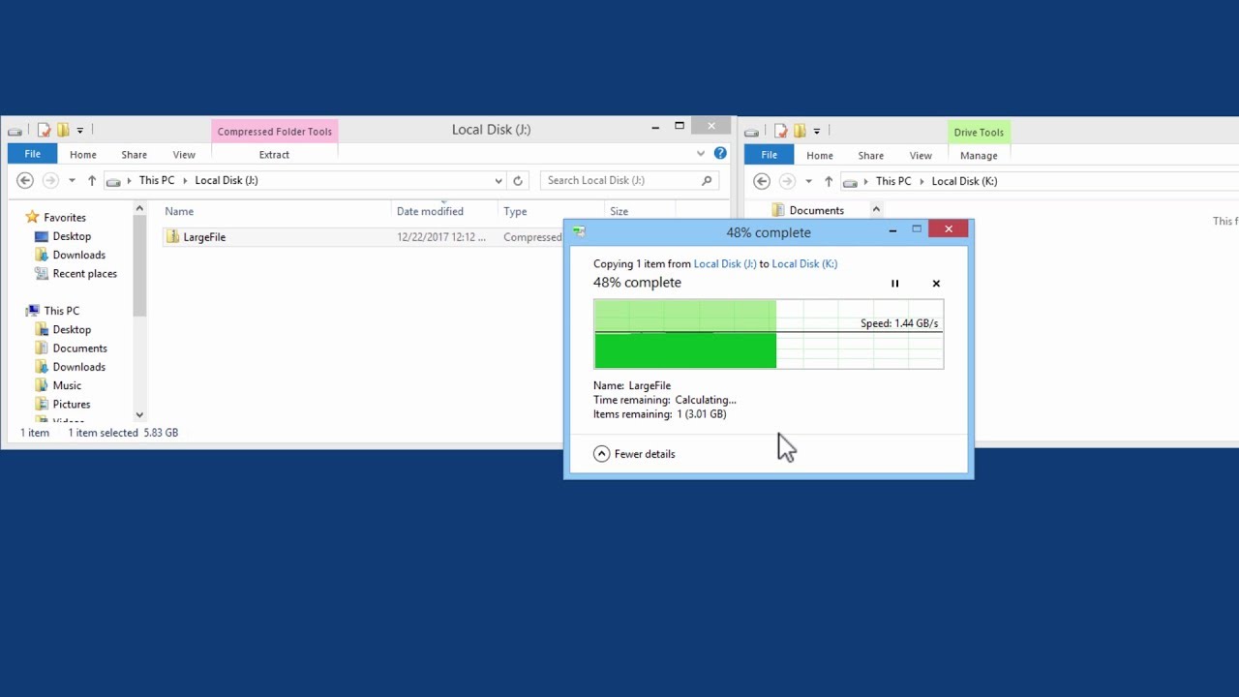
Task: Expand the ribbon chevron in J: window
Action: click(x=701, y=154)
